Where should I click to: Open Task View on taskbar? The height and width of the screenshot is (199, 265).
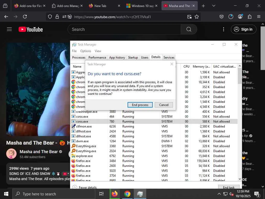[x=101, y=194]
